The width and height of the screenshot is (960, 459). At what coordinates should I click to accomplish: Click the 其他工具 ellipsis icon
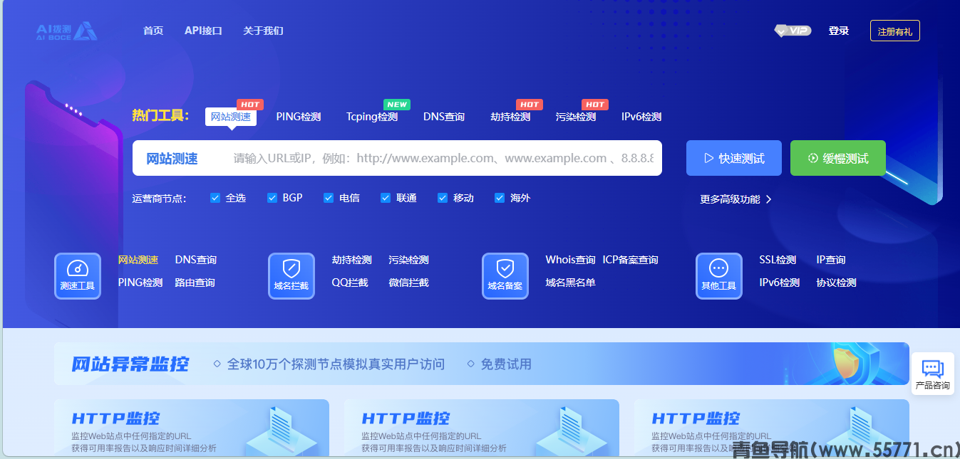719,276
